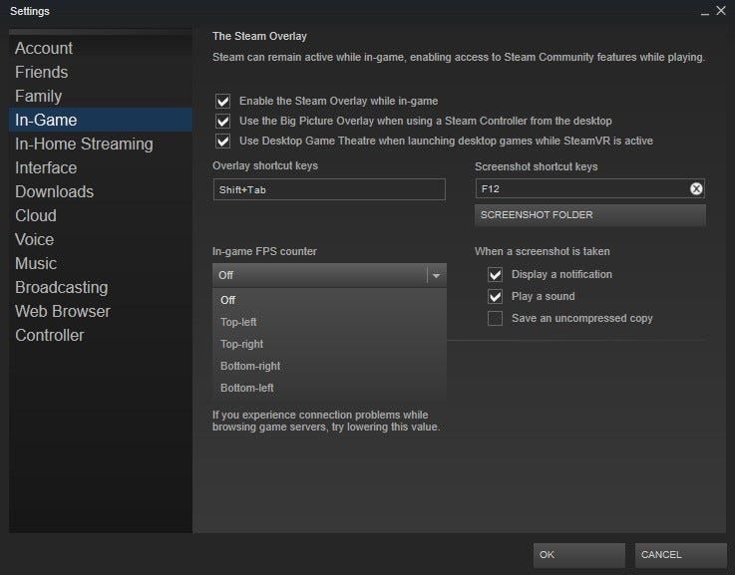Screen dimensions: 735x575
Task: Choose Top-left FPS counter position
Action: [x=329, y=322]
